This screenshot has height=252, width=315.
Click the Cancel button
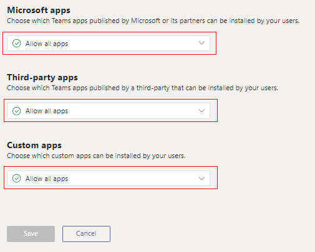[x=86, y=234]
